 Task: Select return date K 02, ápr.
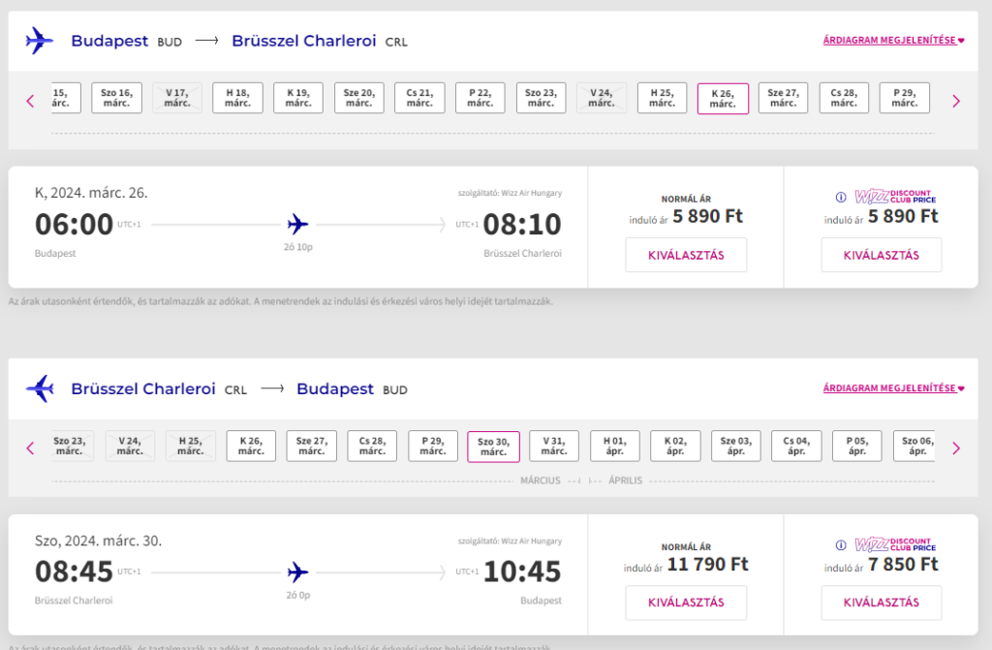pos(675,446)
